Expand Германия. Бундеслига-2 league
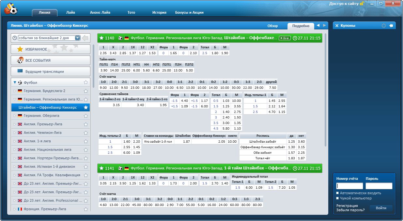403x221 pixels. [15, 91]
